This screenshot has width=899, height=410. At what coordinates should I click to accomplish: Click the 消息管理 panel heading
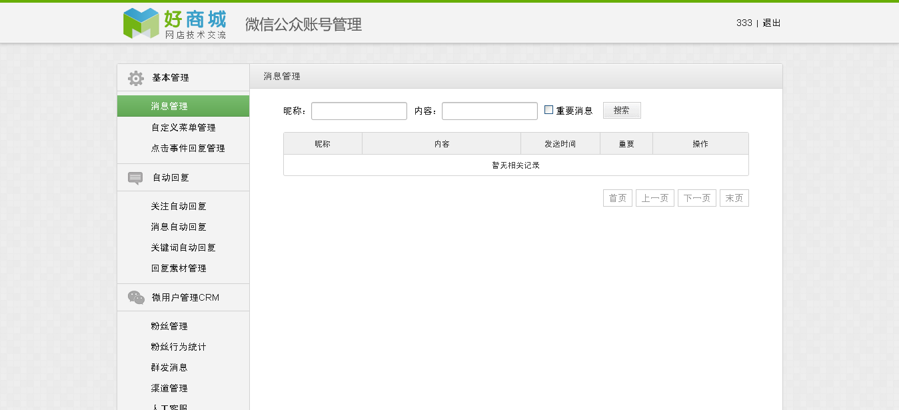pyautogui.click(x=282, y=77)
